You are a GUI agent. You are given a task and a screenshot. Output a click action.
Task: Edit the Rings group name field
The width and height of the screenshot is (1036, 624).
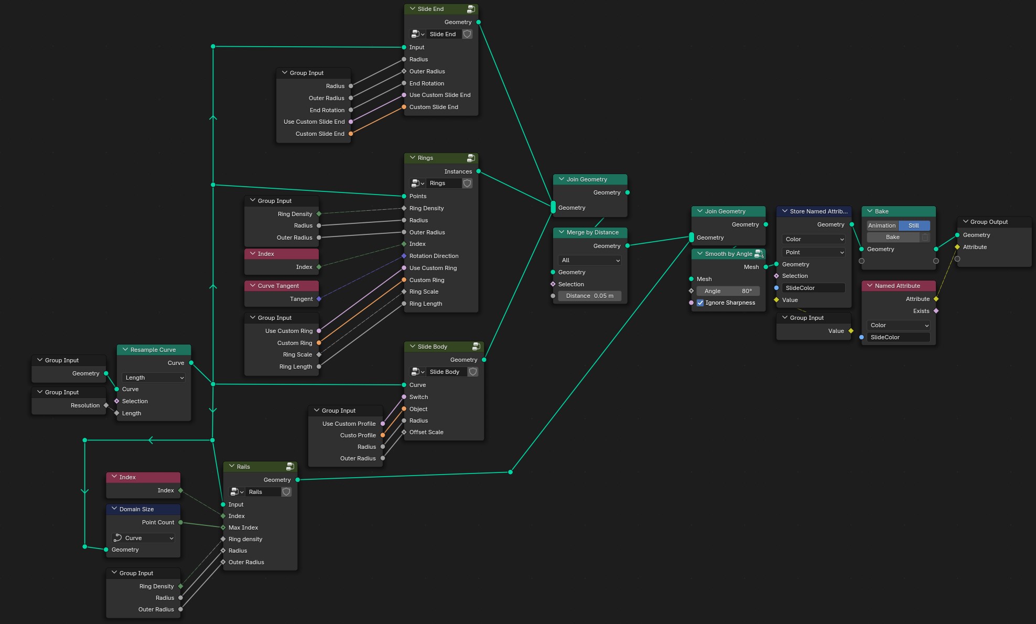444,183
